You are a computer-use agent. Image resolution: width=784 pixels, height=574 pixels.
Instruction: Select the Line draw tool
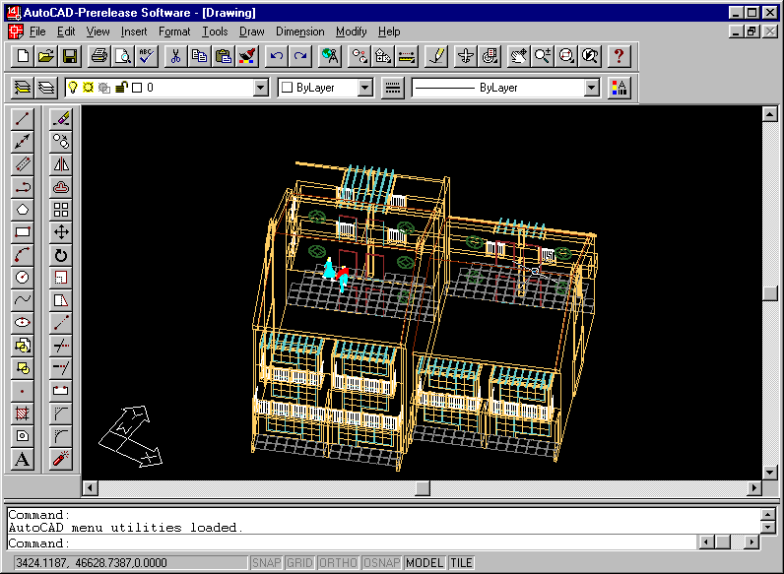[22, 119]
